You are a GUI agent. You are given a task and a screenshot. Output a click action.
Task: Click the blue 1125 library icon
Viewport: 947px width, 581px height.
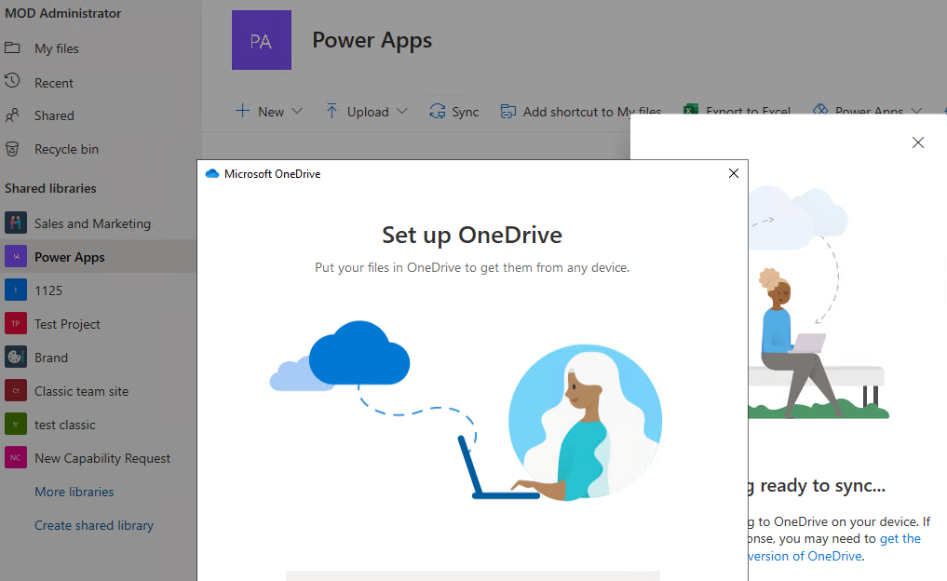[16, 290]
